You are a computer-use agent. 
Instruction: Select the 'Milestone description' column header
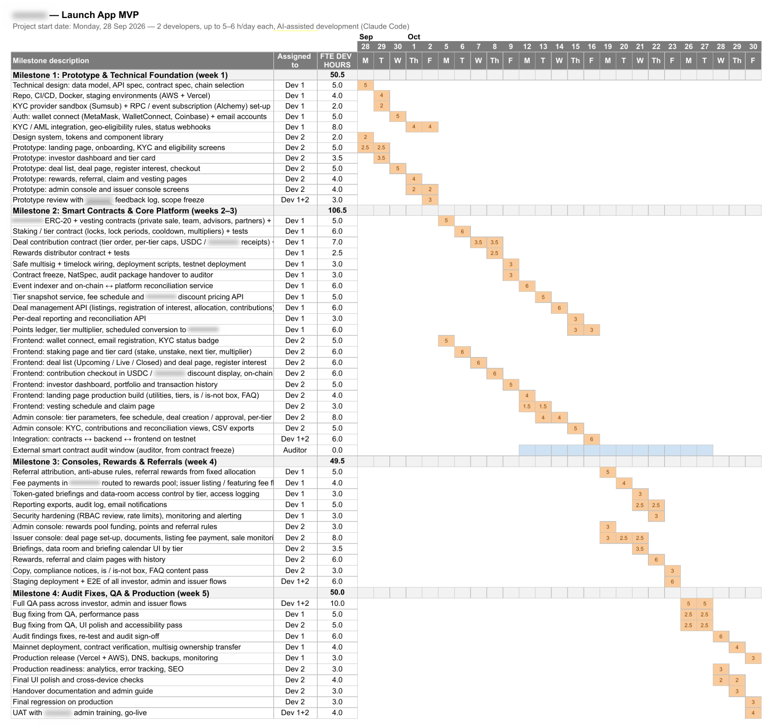(142, 61)
